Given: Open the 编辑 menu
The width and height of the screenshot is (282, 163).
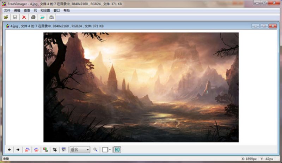Looking at the screenshot, I should pos(17,11).
